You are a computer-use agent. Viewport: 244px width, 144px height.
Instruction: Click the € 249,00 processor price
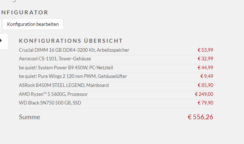(x=204, y=94)
